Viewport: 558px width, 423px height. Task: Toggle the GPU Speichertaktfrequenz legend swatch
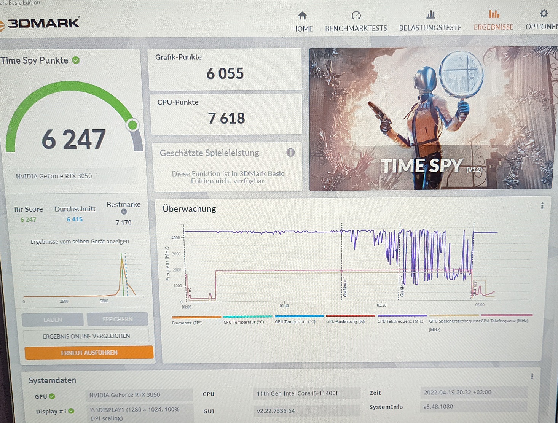[454, 315]
